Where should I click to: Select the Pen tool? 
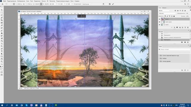(2, 49)
